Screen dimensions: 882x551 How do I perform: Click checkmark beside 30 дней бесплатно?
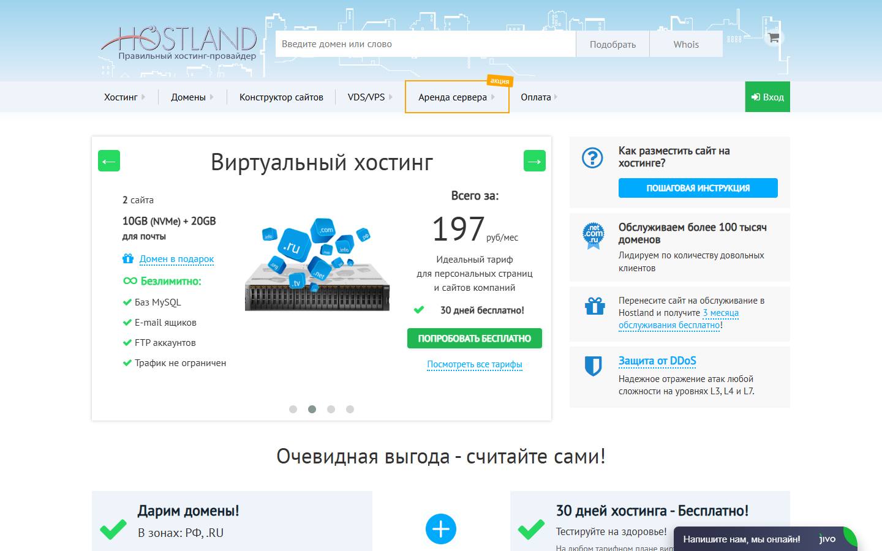coord(419,310)
